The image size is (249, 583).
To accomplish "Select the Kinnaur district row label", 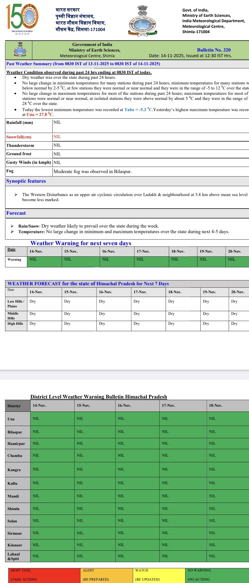I will click(15, 545).
